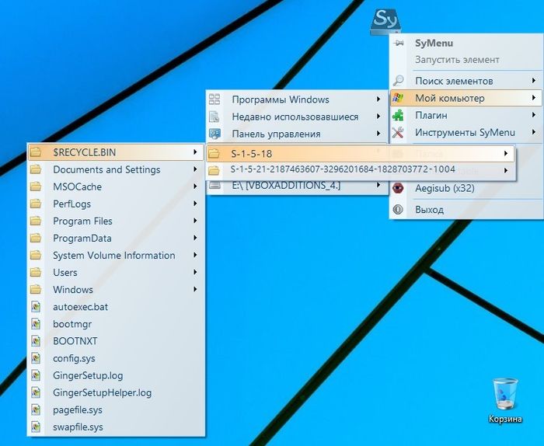
Task: Click the green puzzle Плагин icon
Action: [x=398, y=115]
